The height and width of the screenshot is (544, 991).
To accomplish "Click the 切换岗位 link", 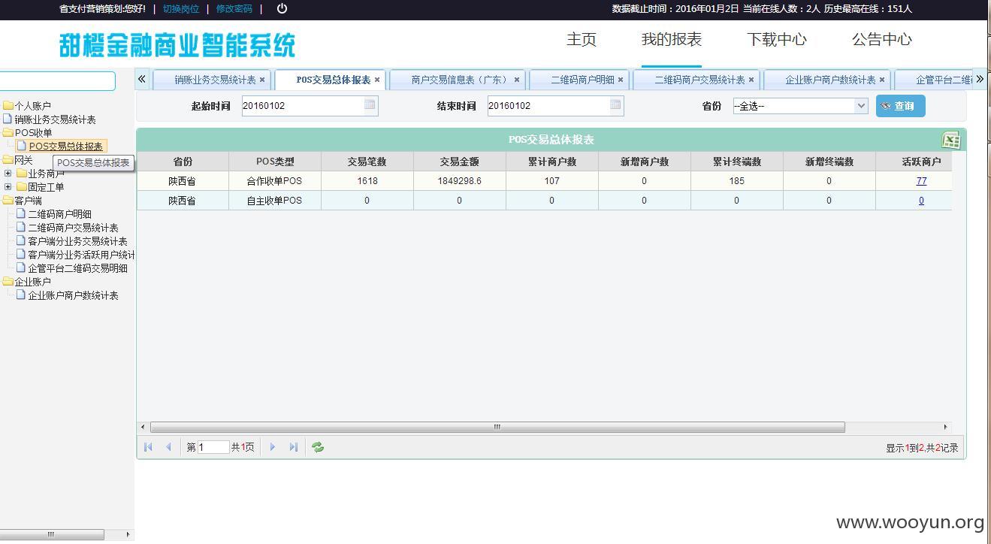I will [181, 9].
